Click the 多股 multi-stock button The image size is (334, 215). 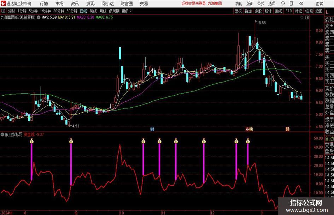click(258, 11)
